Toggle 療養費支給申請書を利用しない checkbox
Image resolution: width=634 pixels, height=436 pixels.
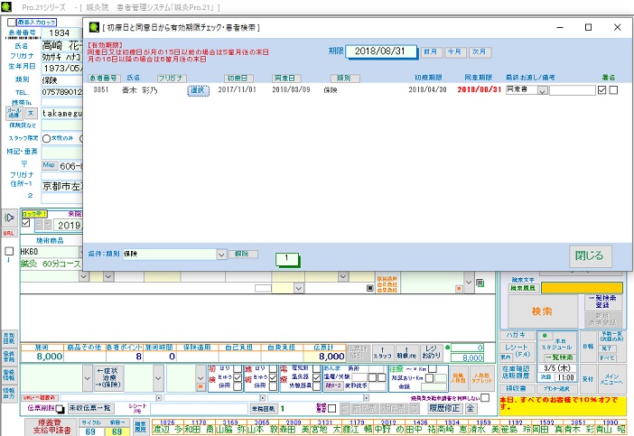[485, 397]
